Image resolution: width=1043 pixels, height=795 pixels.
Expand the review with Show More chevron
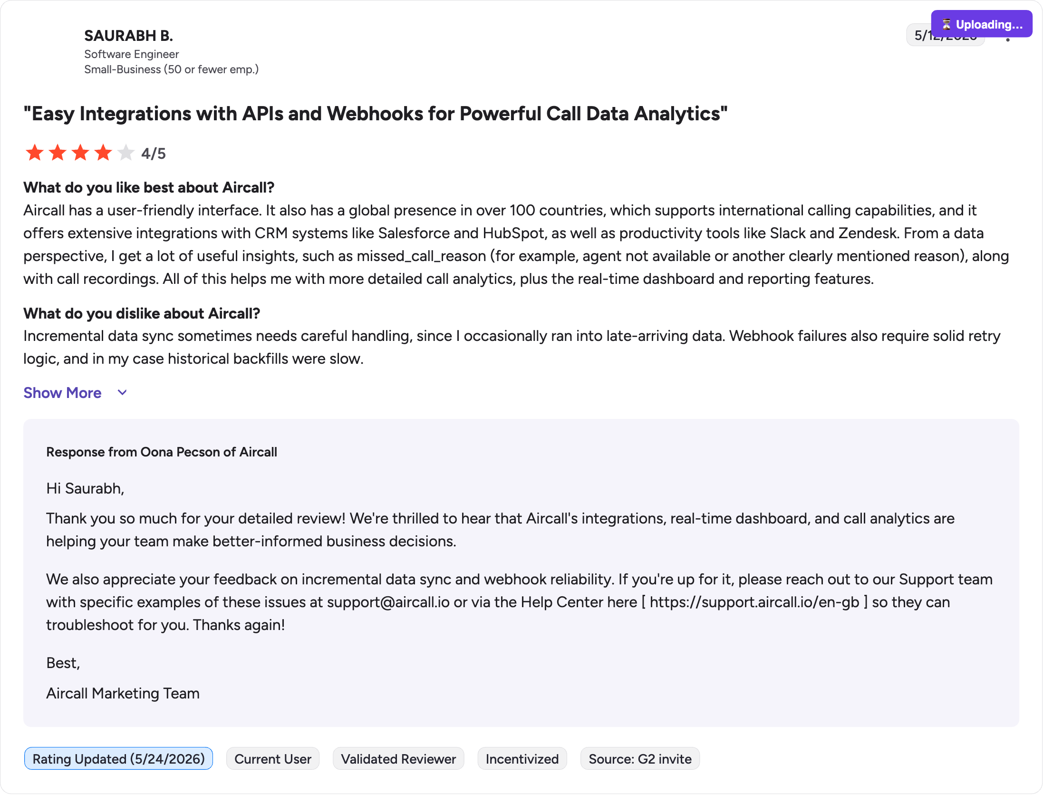[x=122, y=393]
